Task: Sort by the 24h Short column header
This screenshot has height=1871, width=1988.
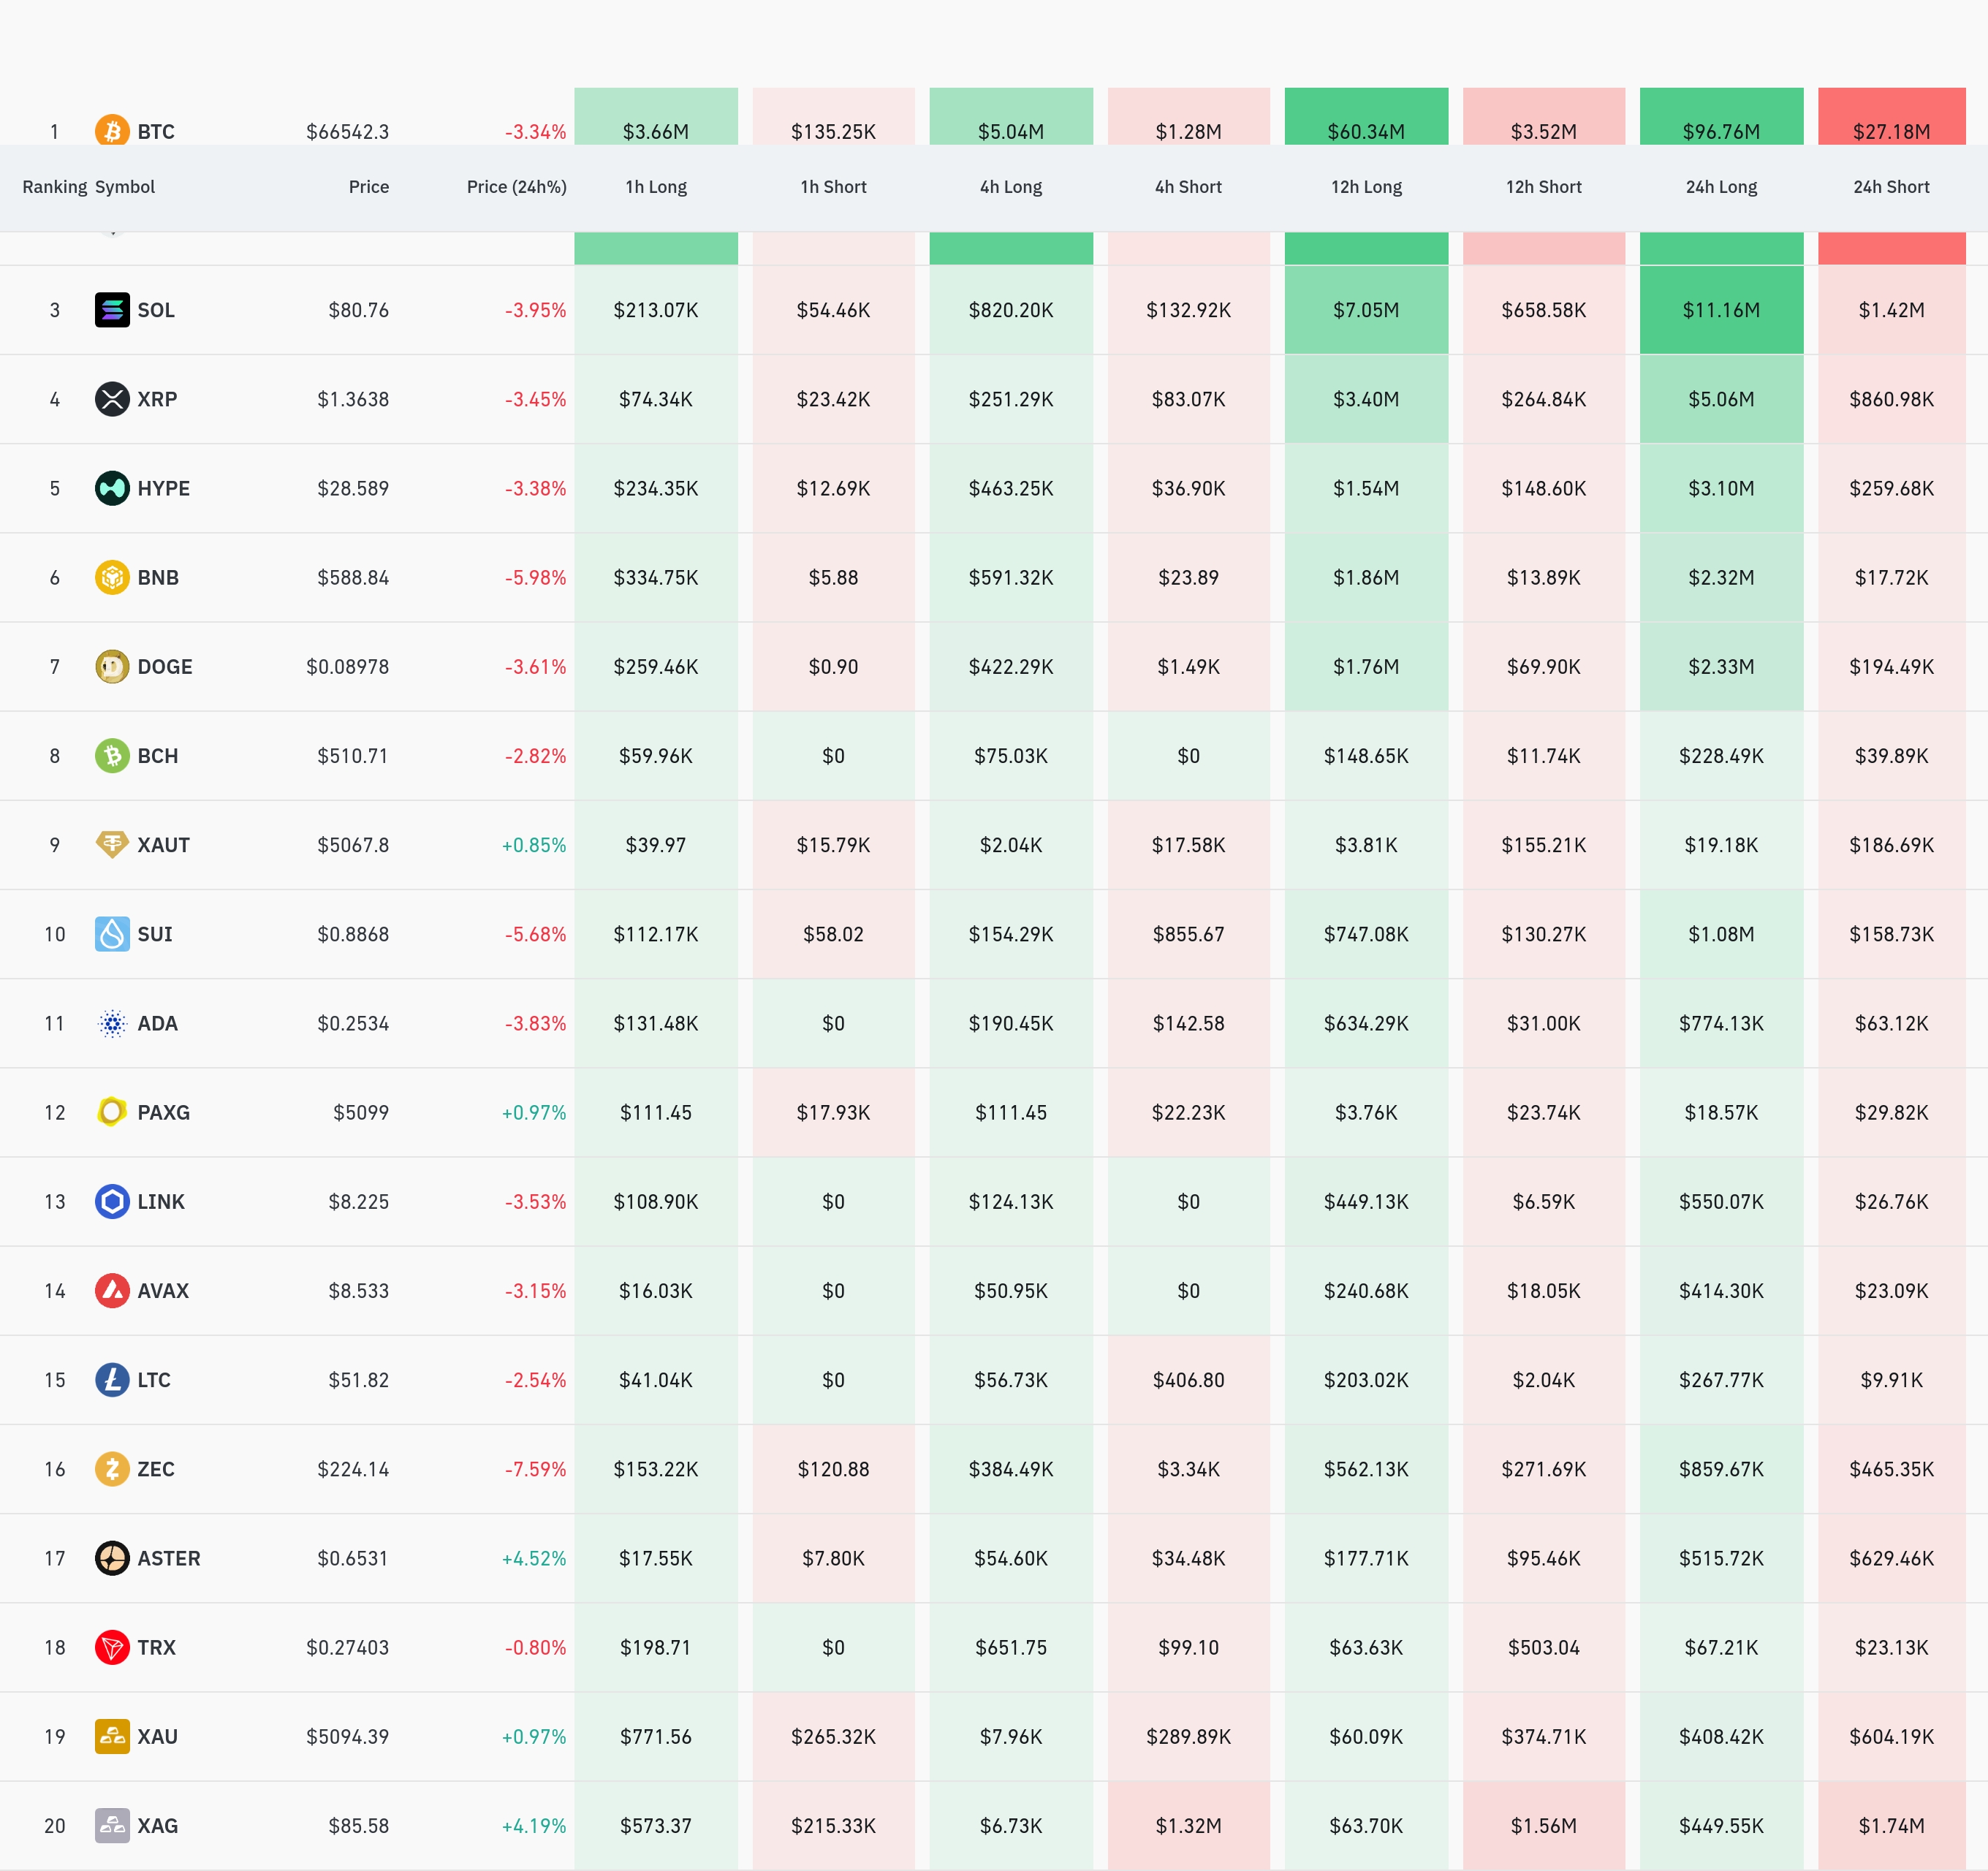Action: click(1890, 187)
